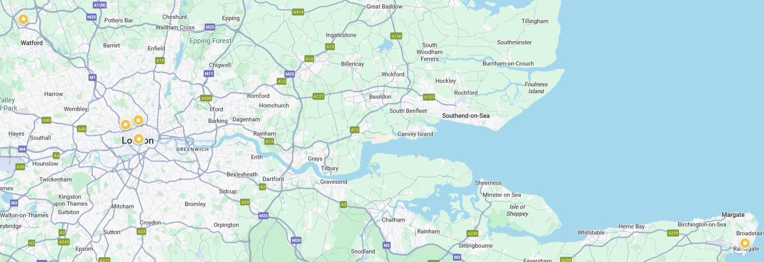This screenshot has height=262, width=764.
Task: Click the A249 road shield near Sittingbourne
Action: point(472,233)
